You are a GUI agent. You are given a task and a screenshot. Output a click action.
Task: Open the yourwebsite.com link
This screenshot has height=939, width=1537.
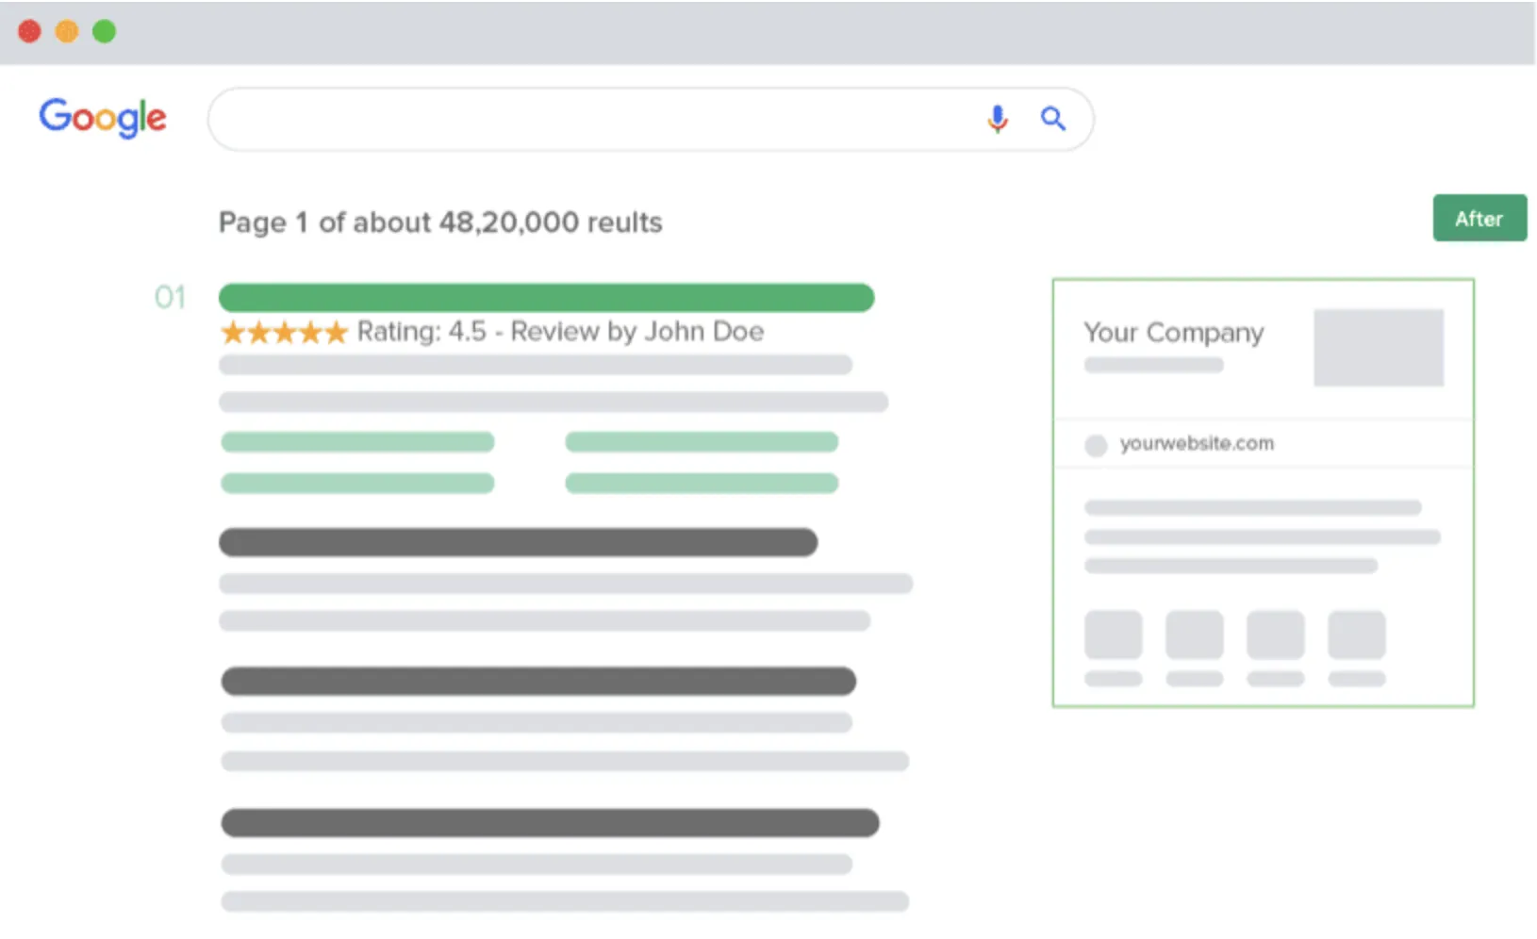1197,443
